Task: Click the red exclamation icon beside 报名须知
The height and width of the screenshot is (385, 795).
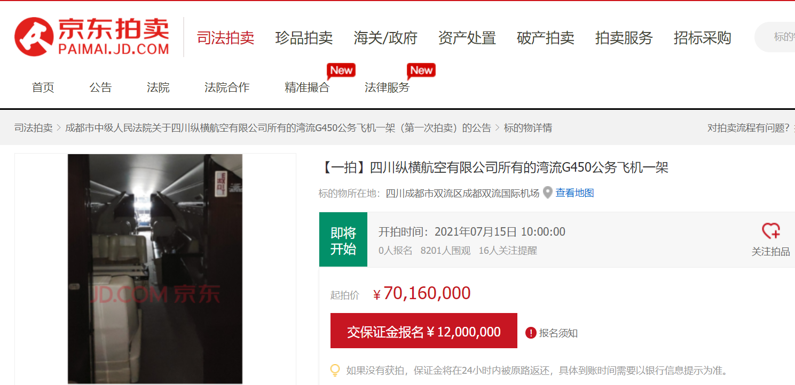Action: pos(531,333)
